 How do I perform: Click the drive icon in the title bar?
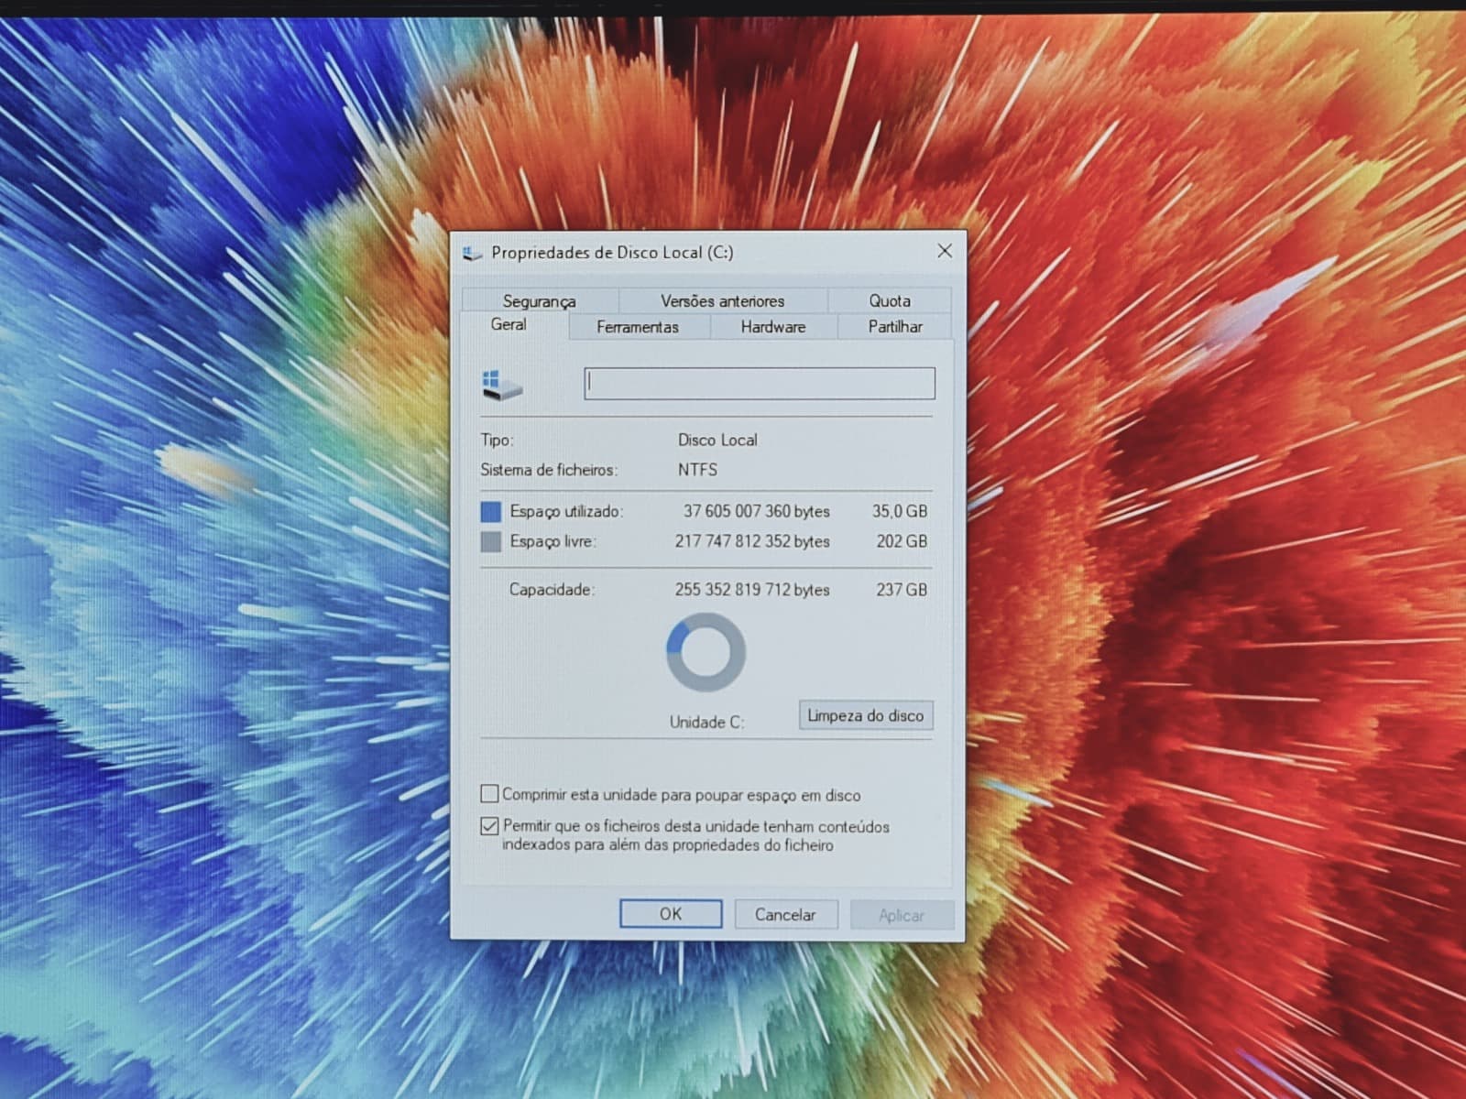[473, 253]
